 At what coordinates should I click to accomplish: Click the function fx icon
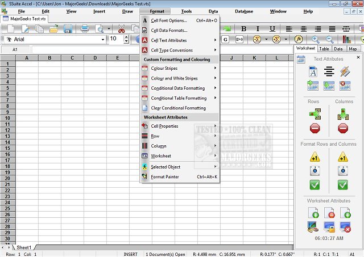coord(299,39)
